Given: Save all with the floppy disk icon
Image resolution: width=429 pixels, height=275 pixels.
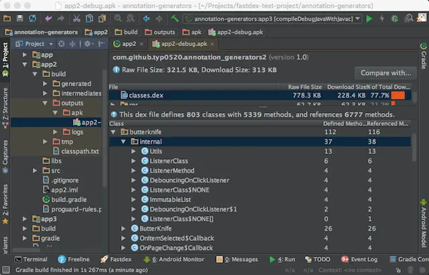Looking at the screenshot, I should (19, 19).
